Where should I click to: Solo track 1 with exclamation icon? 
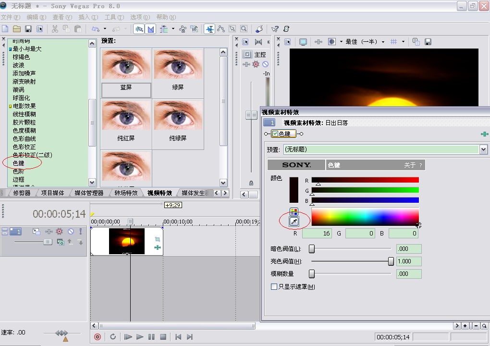pos(81,231)
